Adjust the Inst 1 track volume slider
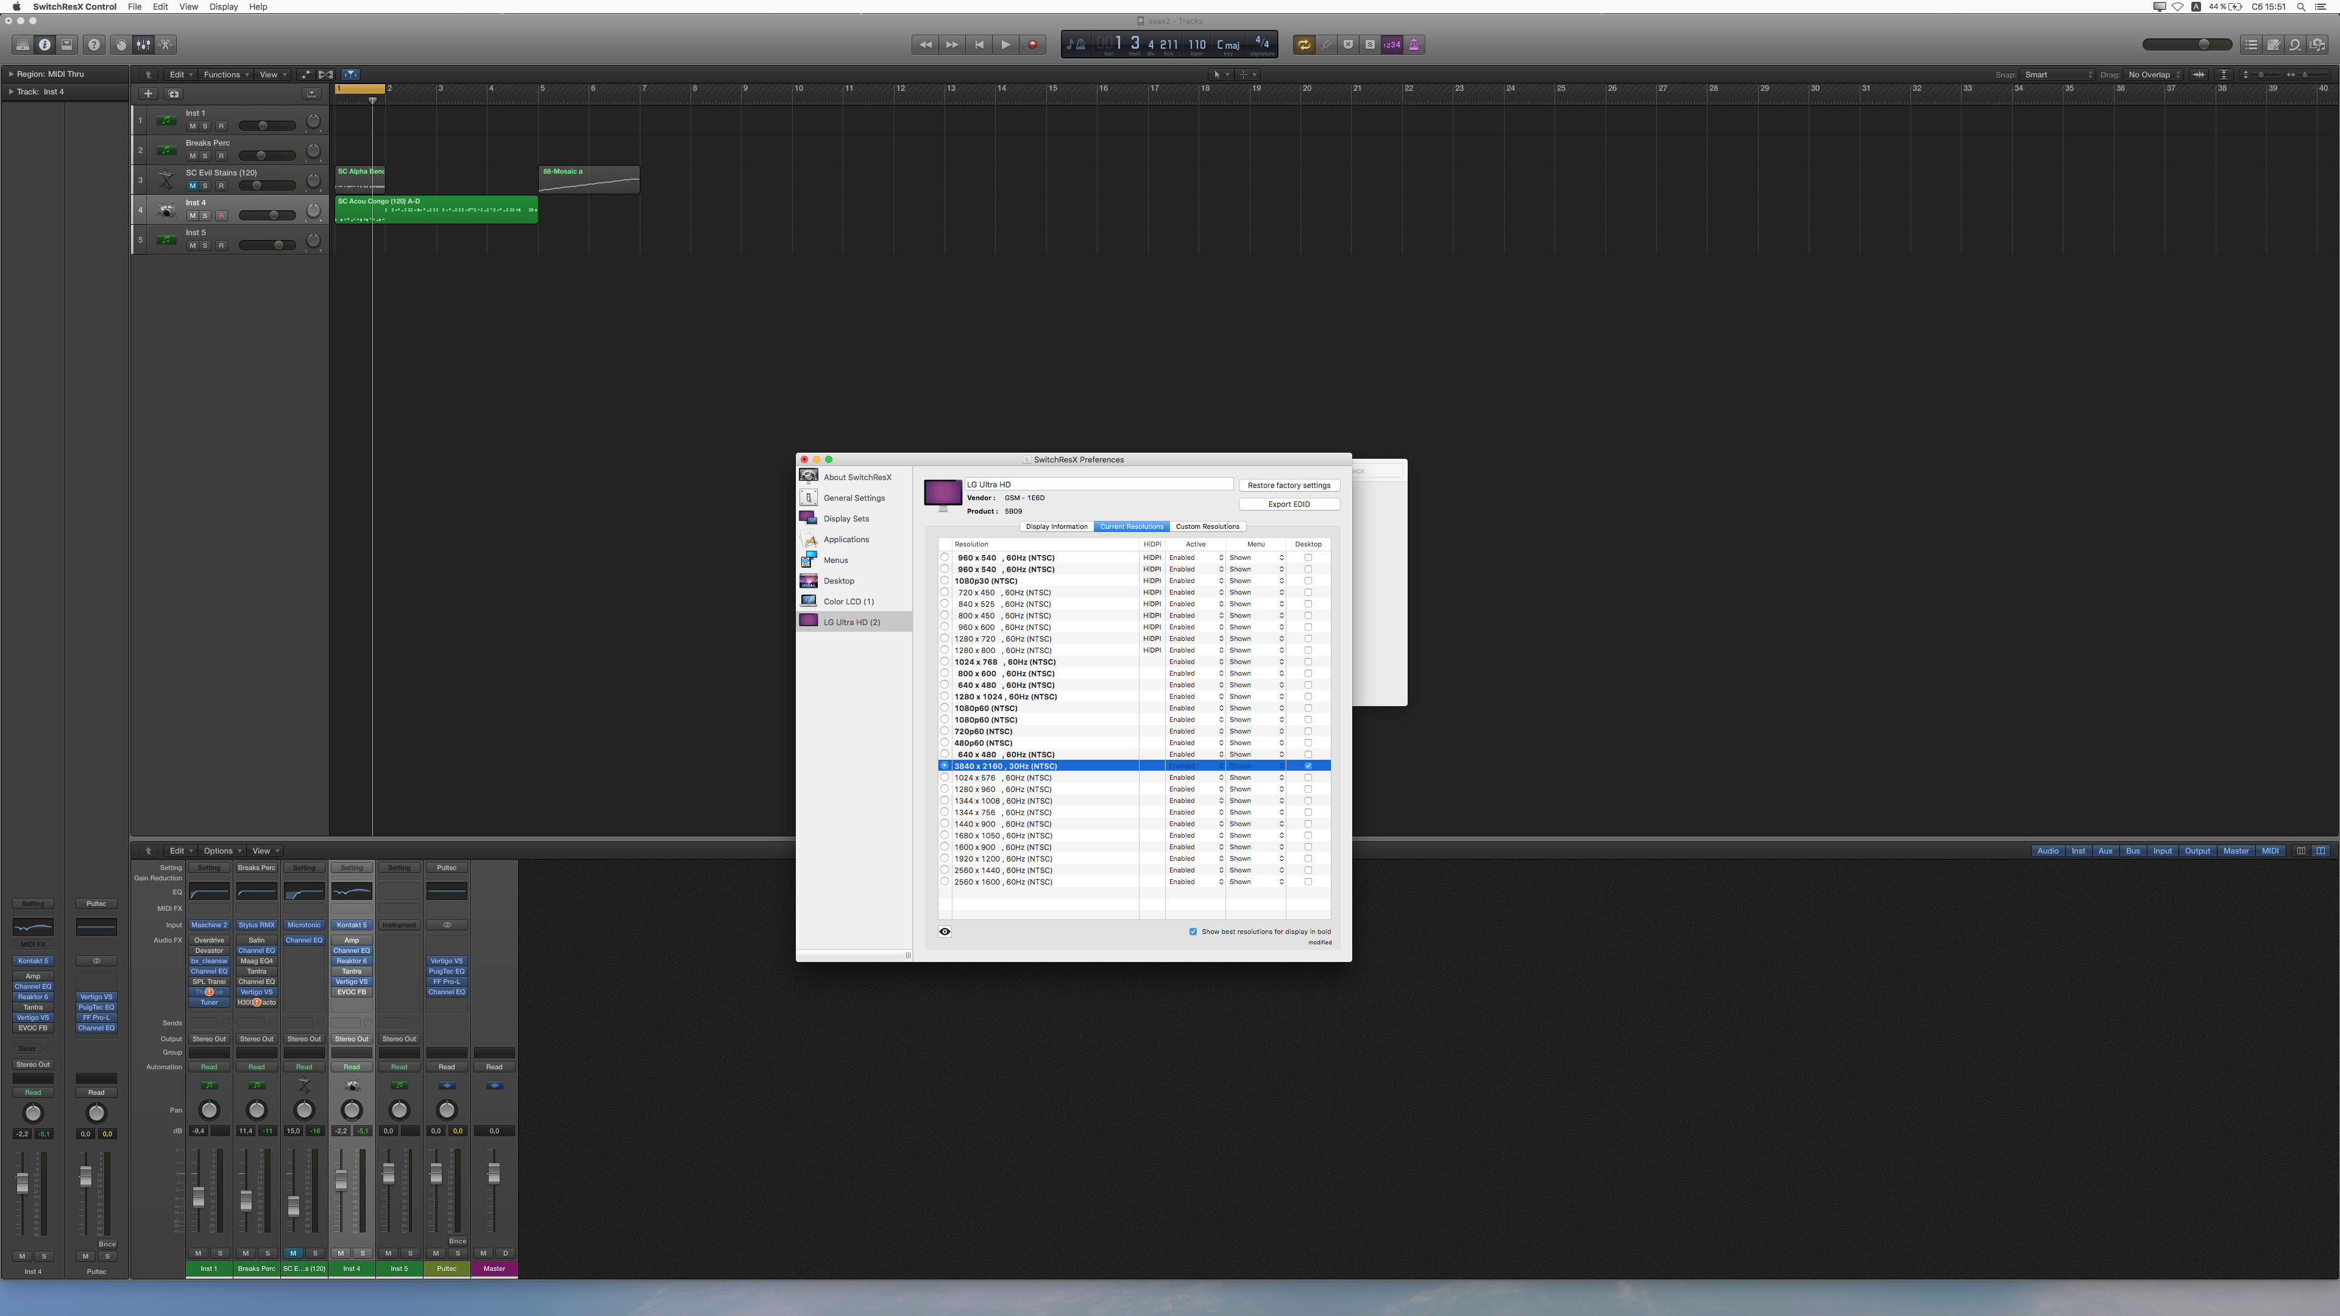The image size is (2340, 1316). (x=267, y=126)
